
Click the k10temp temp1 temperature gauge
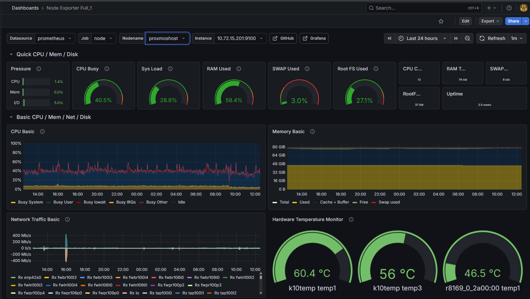tap(312, 258)
